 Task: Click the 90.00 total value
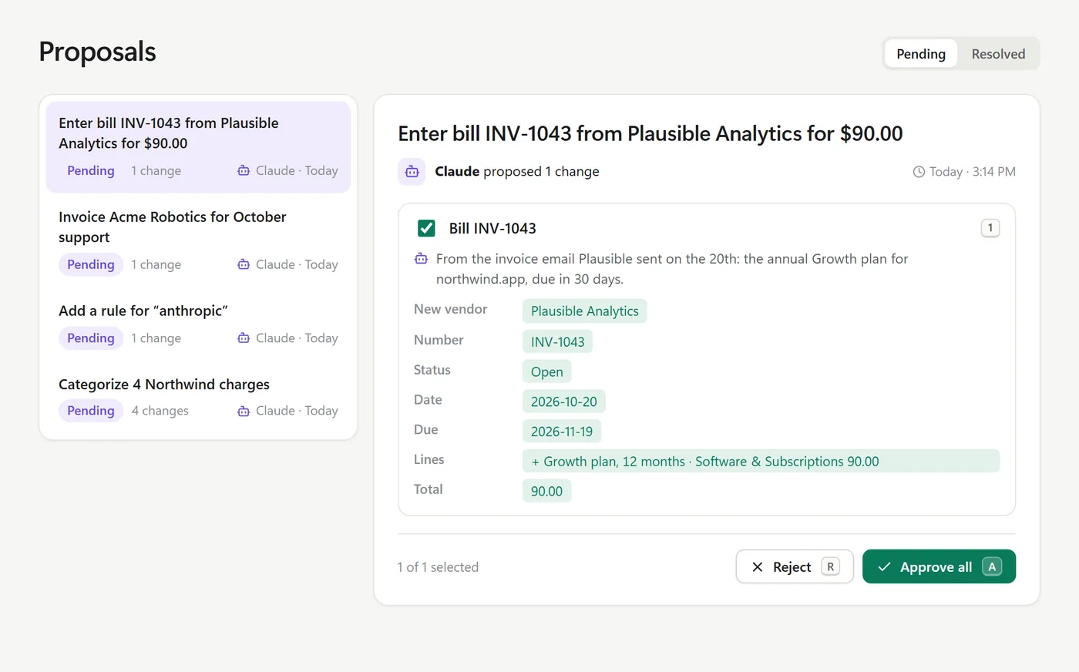tap(546, 491)
